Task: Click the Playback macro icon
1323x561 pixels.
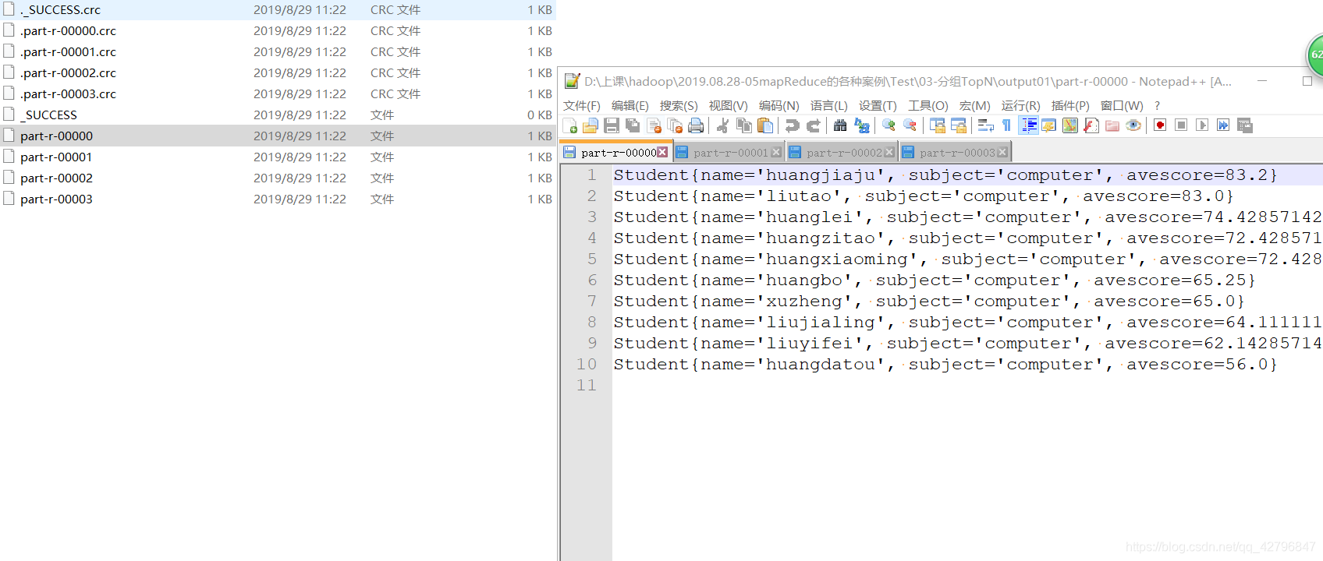Action: click(1202, 125)
